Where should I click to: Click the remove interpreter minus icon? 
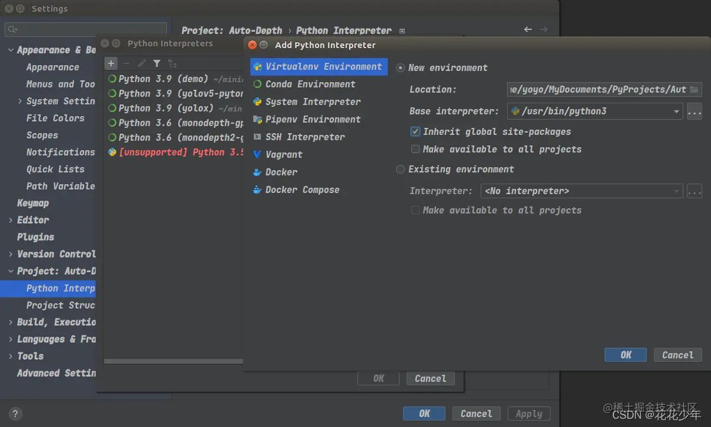coord(126,63)
